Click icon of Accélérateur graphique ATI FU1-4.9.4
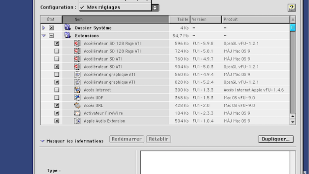This screenshot has height=174, width=309. pos(77,74)
